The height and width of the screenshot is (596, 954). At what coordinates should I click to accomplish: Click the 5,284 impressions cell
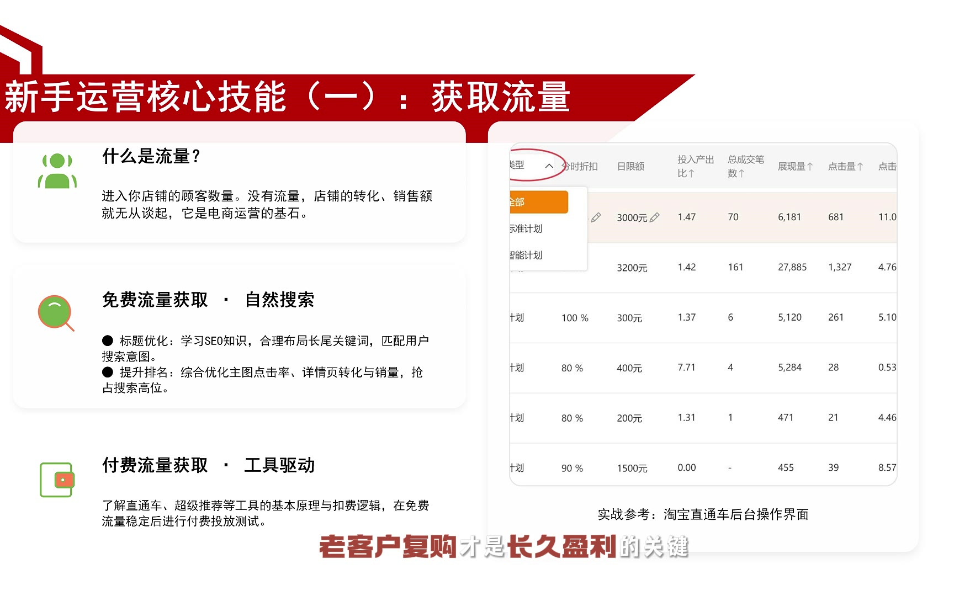(x=789, y=368)
